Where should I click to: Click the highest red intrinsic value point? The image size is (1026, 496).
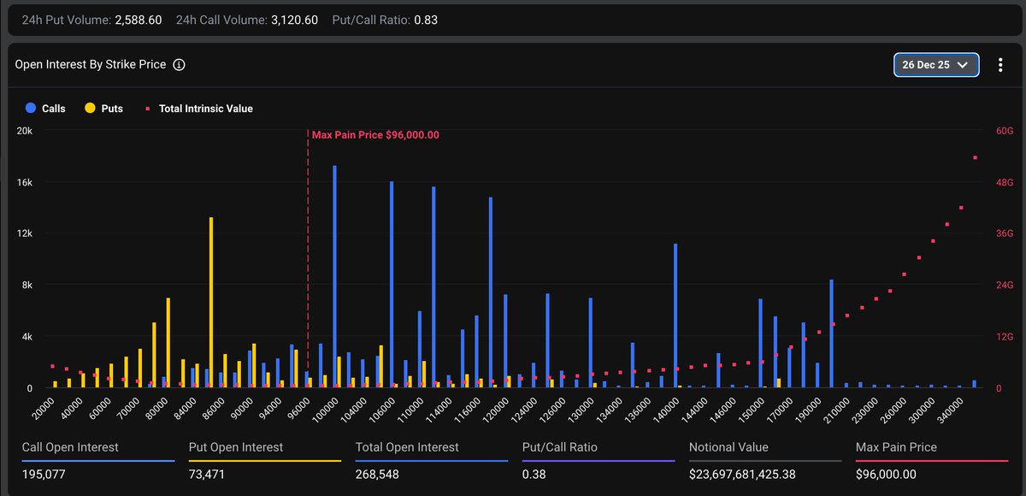click(976, 157)
